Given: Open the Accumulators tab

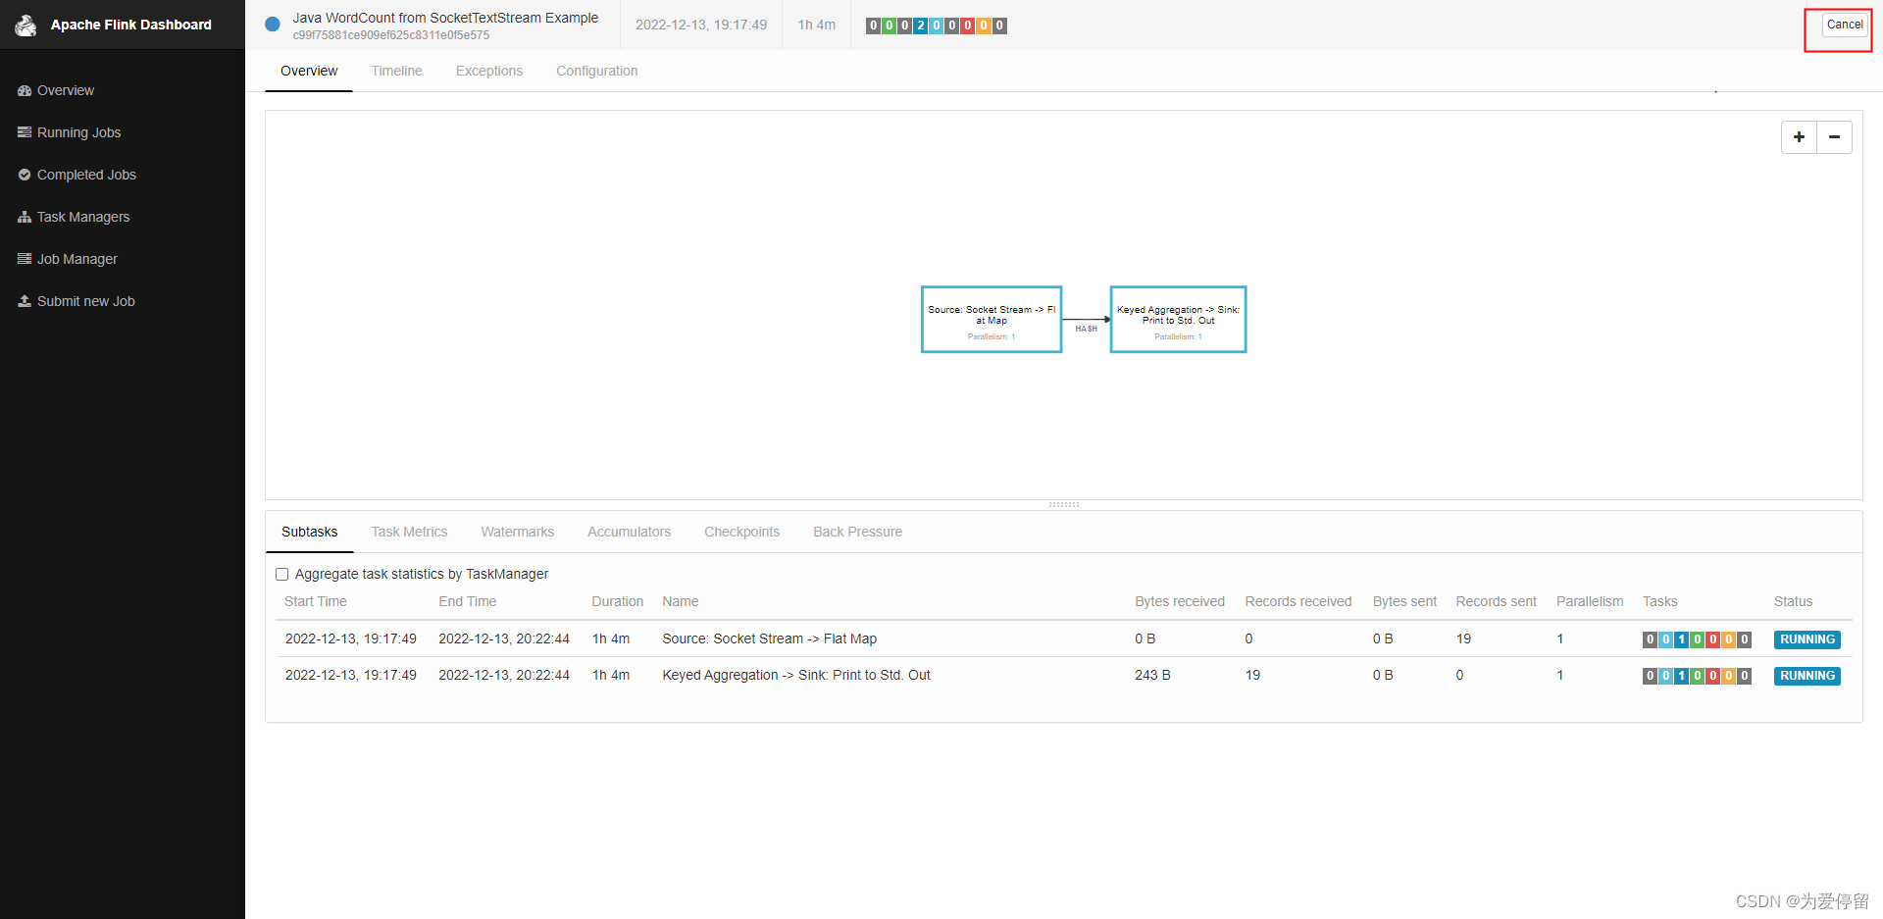Looking at the screenshot, I should 629,532.
